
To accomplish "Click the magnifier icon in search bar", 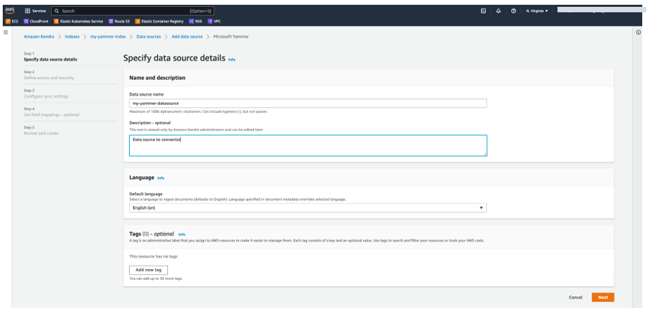I will [57, 11].
